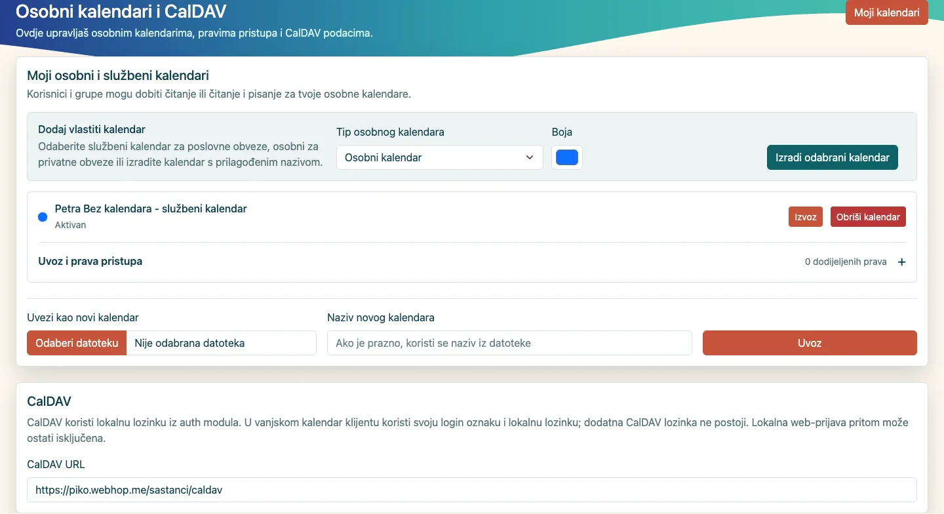Screen dimensions: 944x514
Task: Click the Nije odabrana datoteka file field
Action: coord(222,343)
